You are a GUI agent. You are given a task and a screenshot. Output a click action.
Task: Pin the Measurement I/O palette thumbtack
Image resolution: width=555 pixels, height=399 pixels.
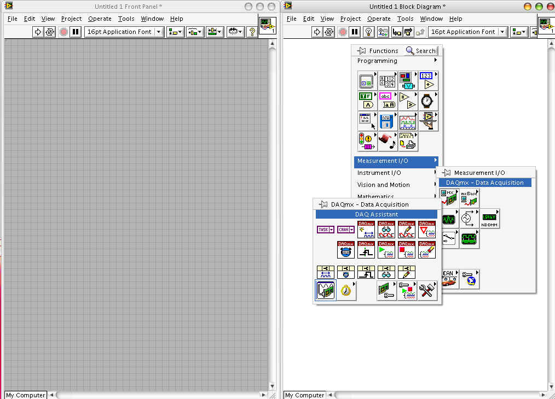pyautogui.click(x=446, y=173)
